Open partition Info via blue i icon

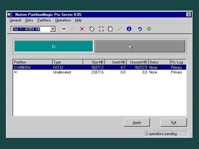click(129, 29)
